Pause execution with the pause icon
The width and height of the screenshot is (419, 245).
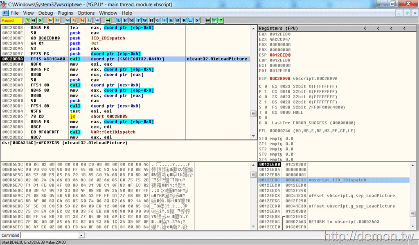(x=57, y=20)
